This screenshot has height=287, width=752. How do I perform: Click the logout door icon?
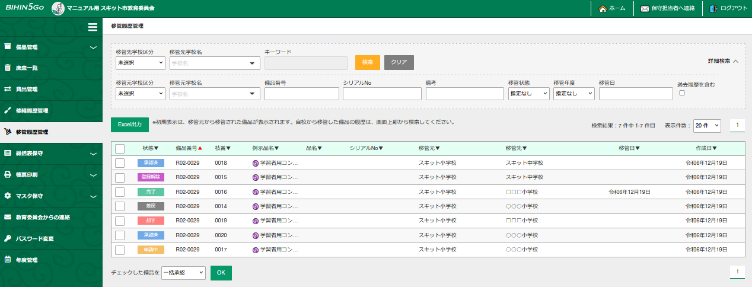tap(713, 9)
